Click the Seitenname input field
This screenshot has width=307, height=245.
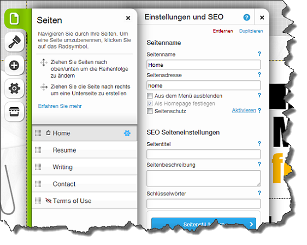coord(204,65)
